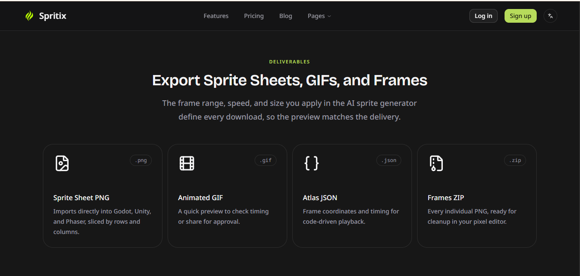Click the .png file badge
Screen dimensions: 580x276
click(x=141, y=160)
